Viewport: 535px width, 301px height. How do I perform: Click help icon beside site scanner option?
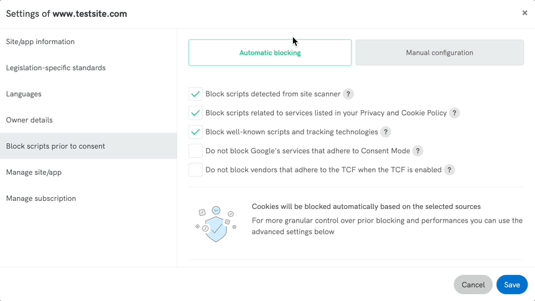348,95
